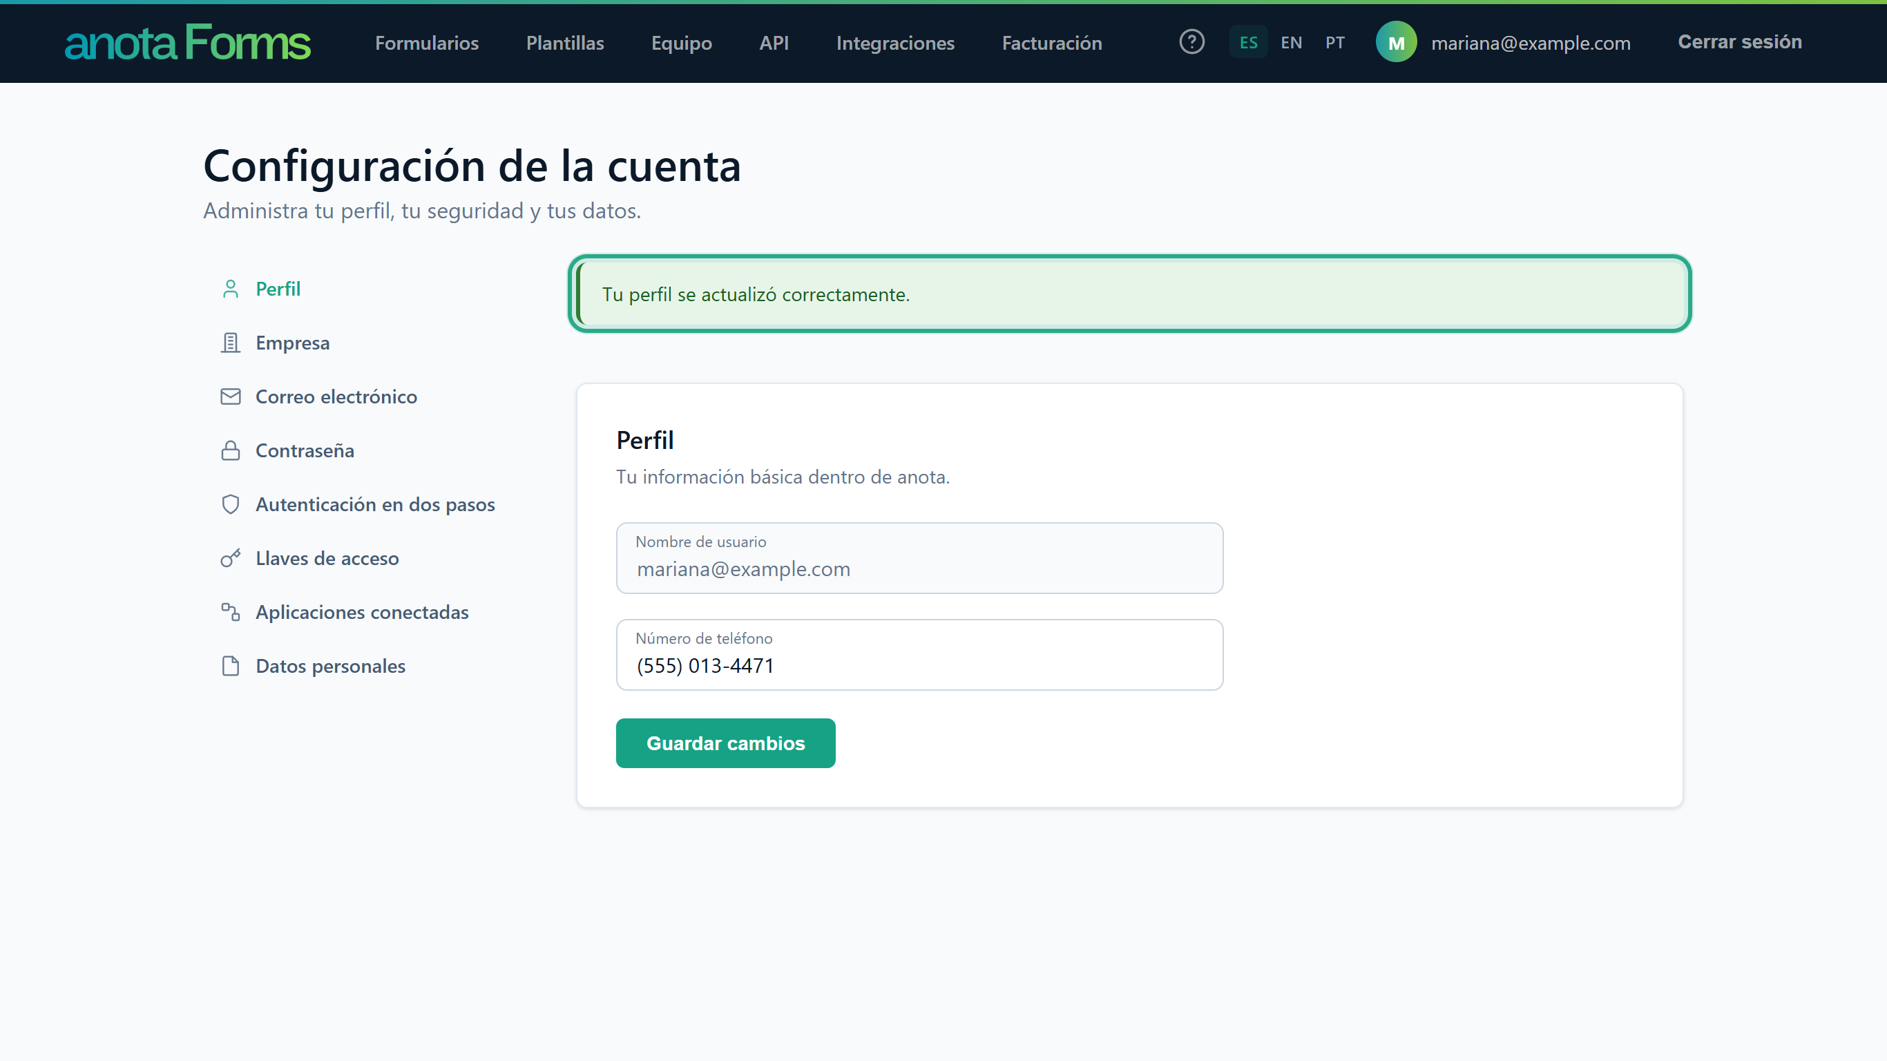This screenshot has height=1061, width=1887.
Task: Open Autenticación en dos pasos label
Action: pyautogui.click(x=375, y=504)
